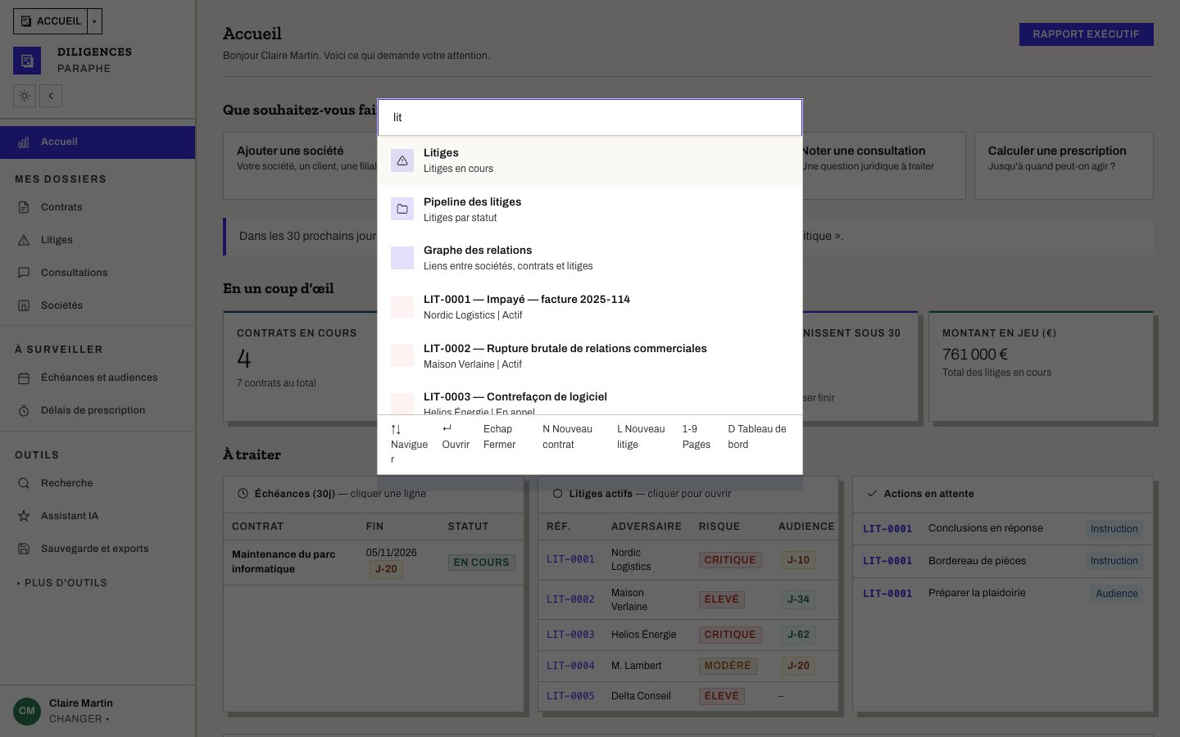Select the Litiges result in command palette
The height and width of the screenshot is (737, 1180).
(x=590, y=161)
